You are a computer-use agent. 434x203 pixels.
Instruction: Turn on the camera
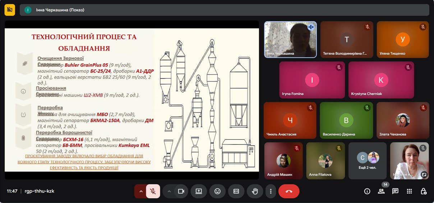tap(181, 191)
